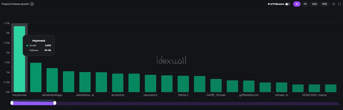Click the HeyAnonai bar
Viewport: 343px width, 110px height.
click(x=19, y=59)
